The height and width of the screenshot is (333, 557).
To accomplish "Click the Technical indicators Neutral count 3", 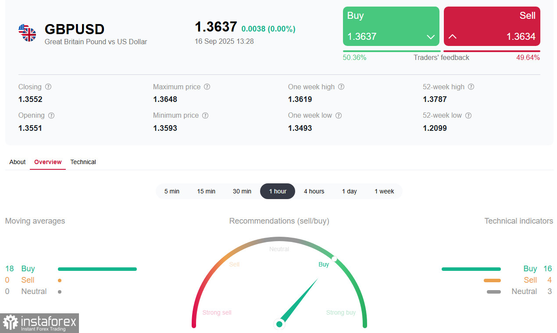I will pos(550,291).
